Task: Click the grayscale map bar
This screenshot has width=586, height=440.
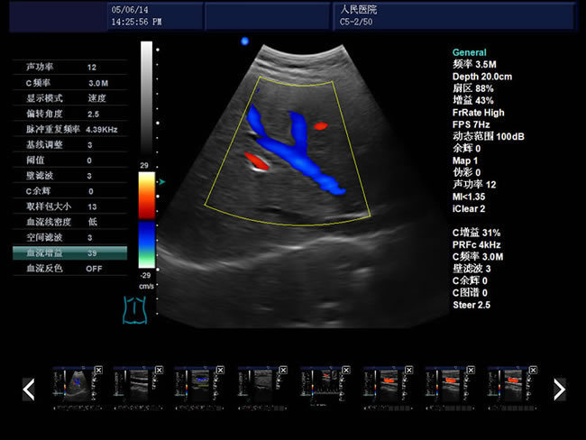Action: (146, 97)
